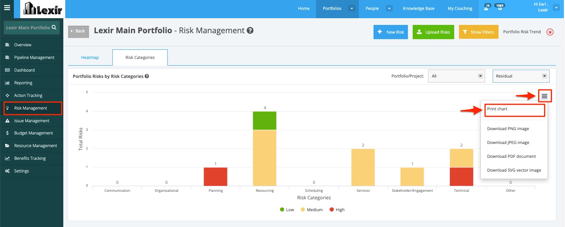This screenshot has width=565, height=227.
Task: Open the user account dropdown arrow
Action: click(x=557, y=8)
